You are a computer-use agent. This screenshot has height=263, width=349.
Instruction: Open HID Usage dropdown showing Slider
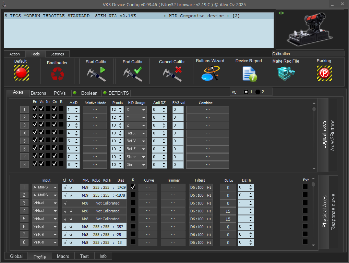[x=136, y=157]
